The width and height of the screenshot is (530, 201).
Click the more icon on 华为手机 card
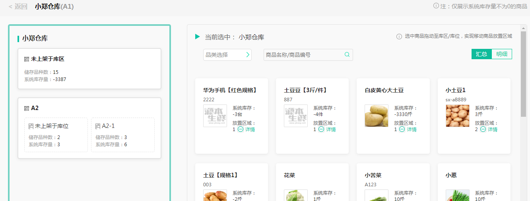click(x=241, y=129)
